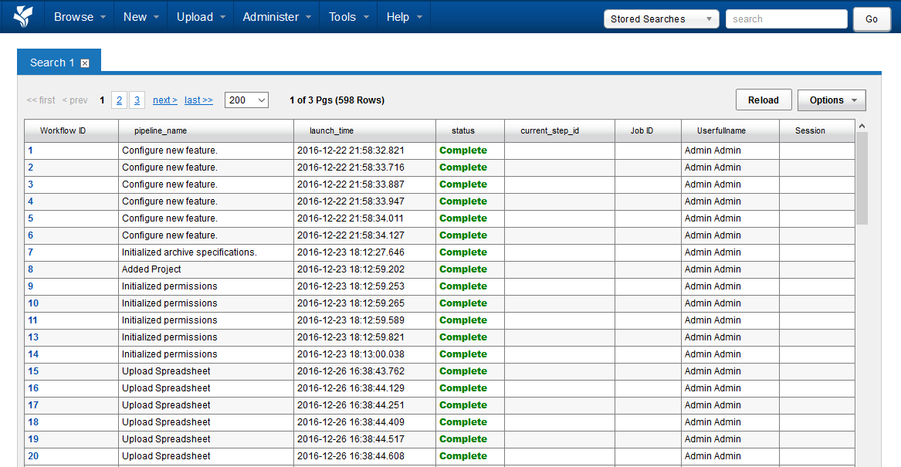The height and width of the screenshot is (467, 901).
Task: Jump to page 3 of results
Action: (137, 100)
